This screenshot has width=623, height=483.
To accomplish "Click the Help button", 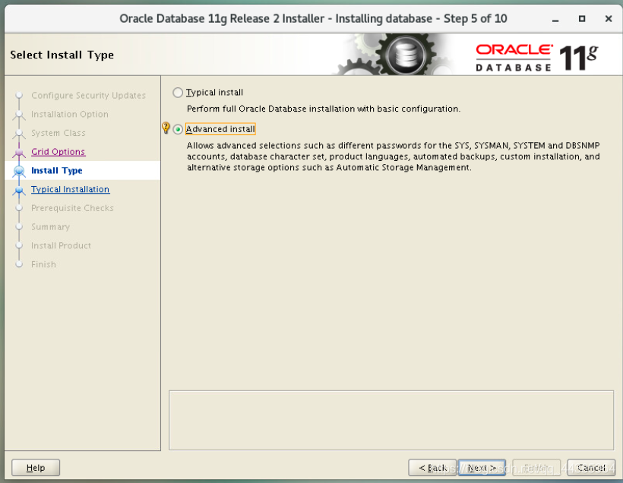I will [x=36, y=468].
